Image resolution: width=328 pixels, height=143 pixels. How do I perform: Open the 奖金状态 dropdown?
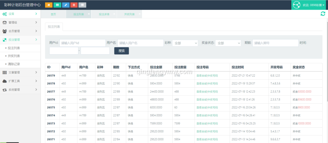[x=228, y=43]
